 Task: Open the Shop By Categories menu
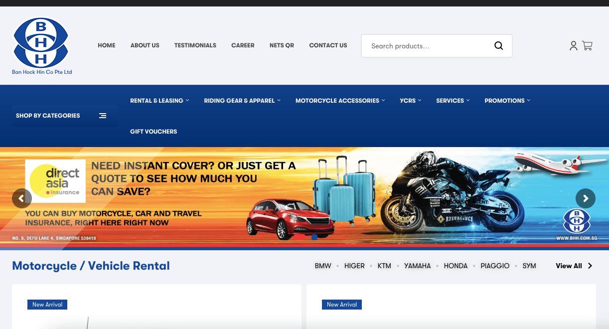tap(65, 116)
